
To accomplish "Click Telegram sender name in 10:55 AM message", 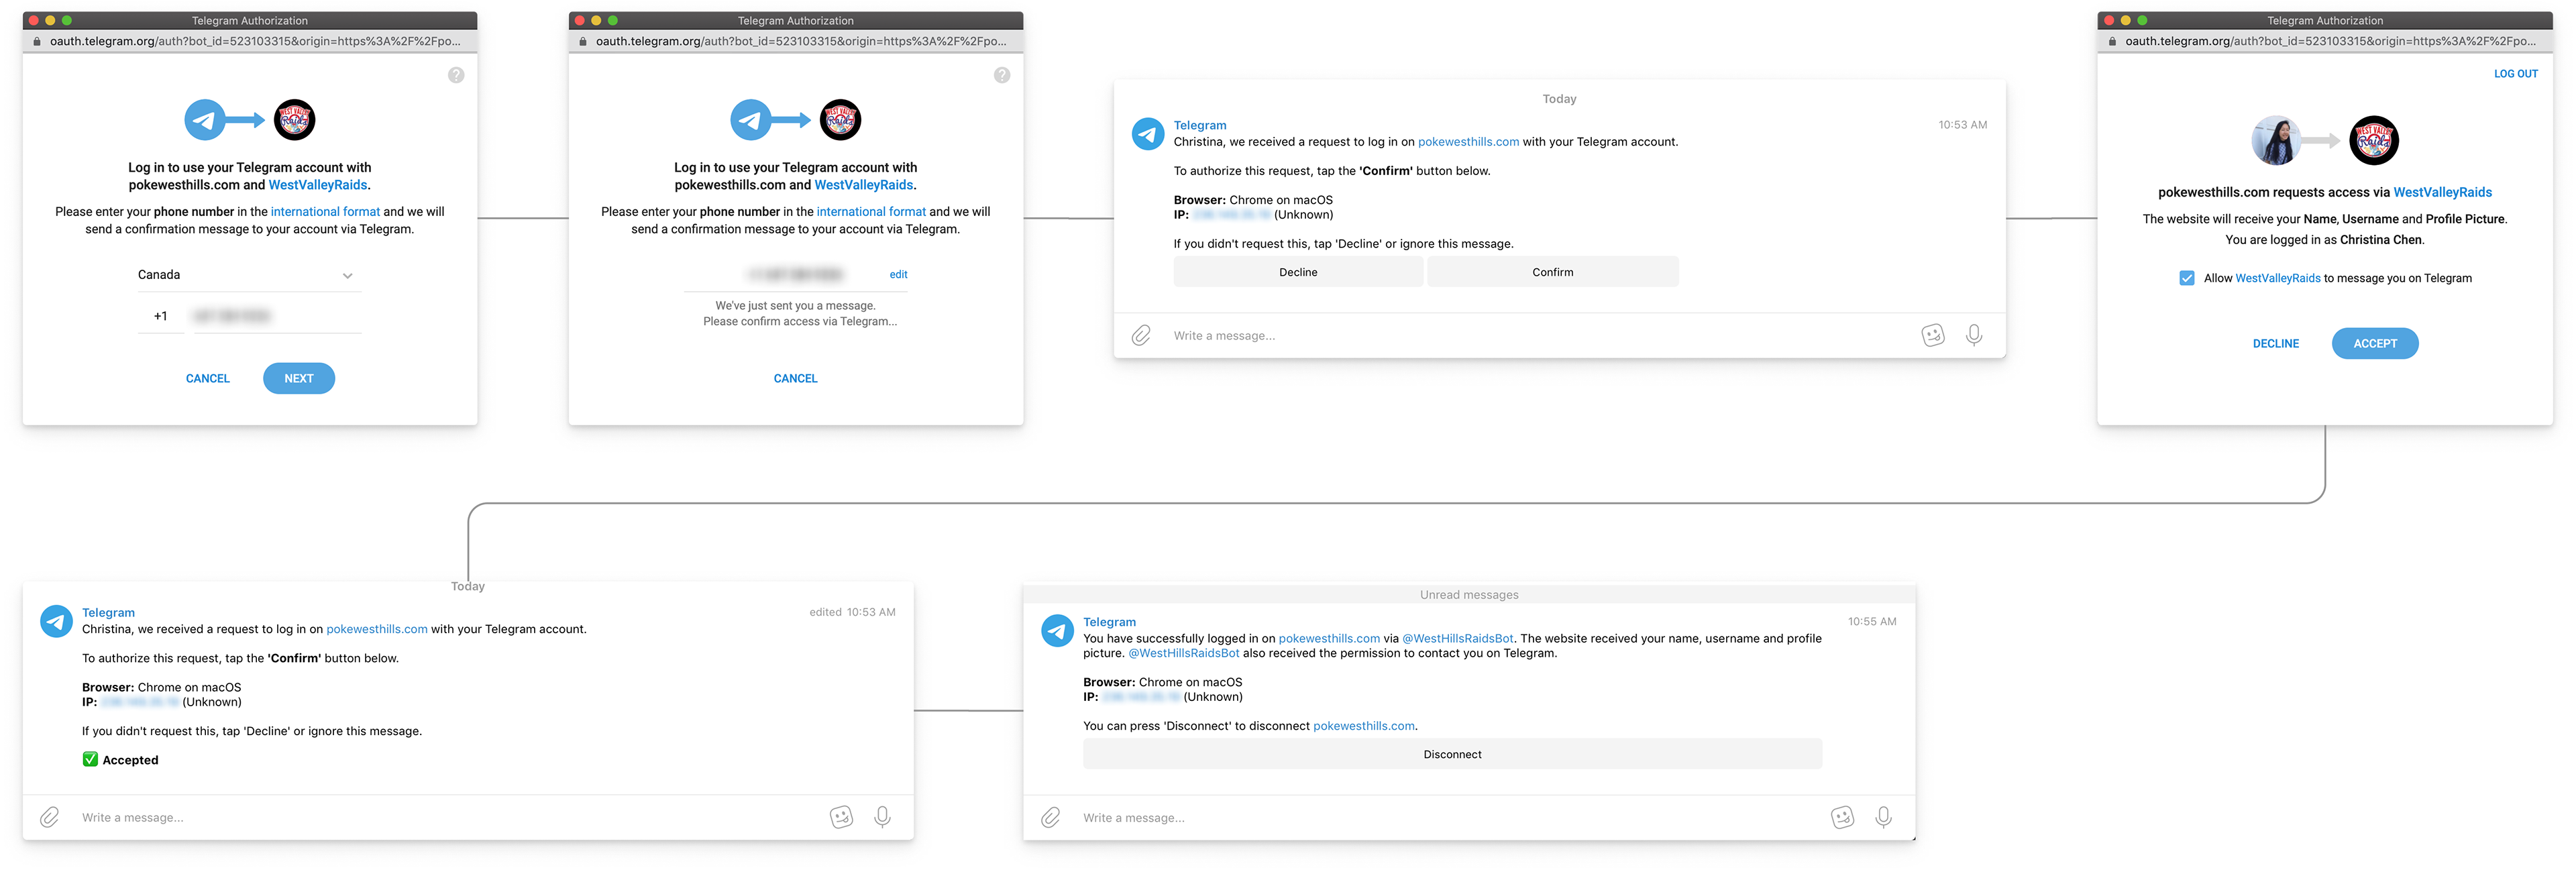I will point(1109,622).
